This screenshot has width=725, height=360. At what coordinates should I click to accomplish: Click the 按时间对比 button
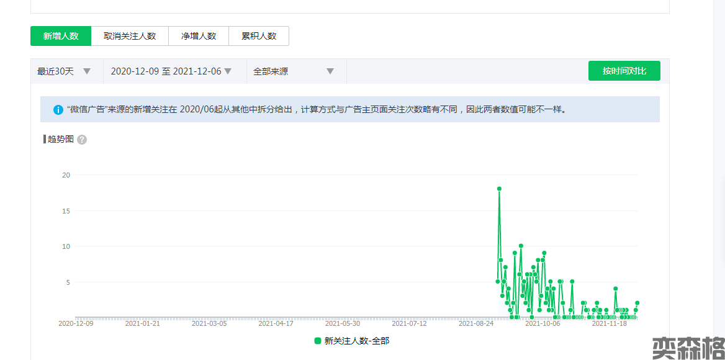point(624,71)
